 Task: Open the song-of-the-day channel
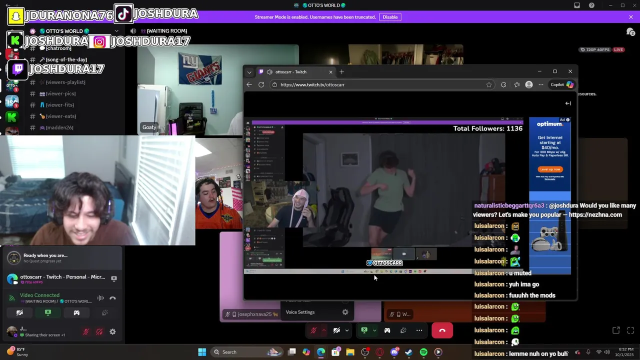click(66, 59)
